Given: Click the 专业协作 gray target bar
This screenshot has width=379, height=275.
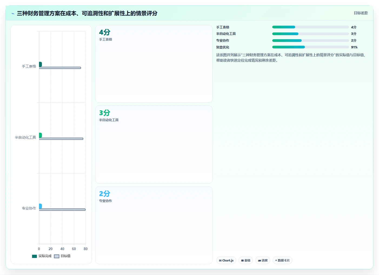Looking at the screenshot, I should (x=62, y=210).
